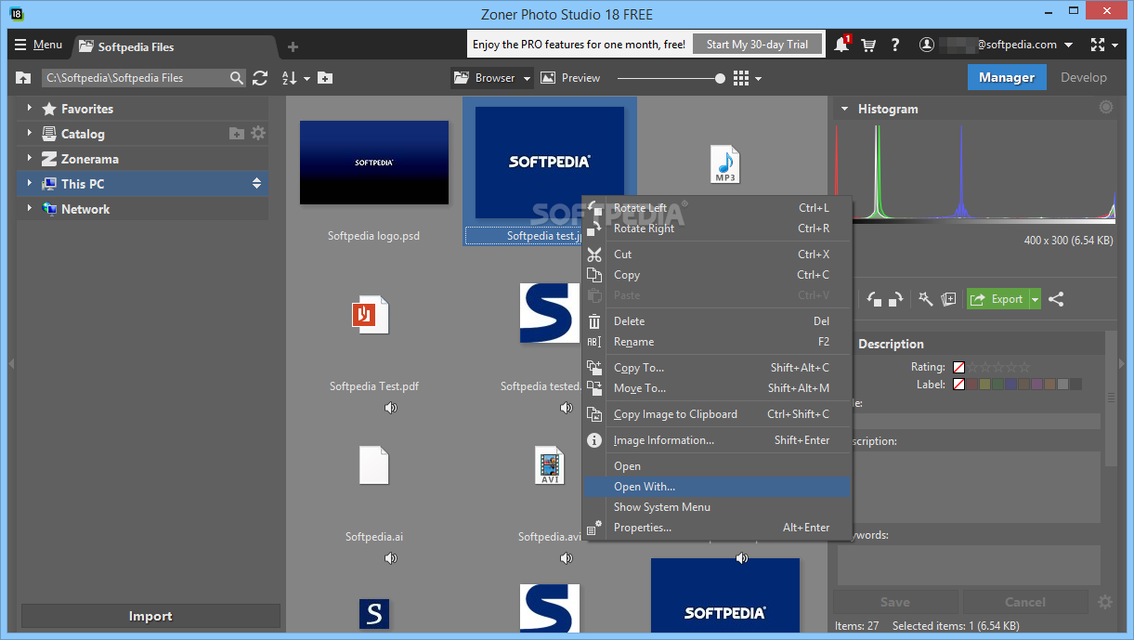Select the blue color label
Image resolution: width=1134 pixels, height=640 pixels.
(1011, 384)
